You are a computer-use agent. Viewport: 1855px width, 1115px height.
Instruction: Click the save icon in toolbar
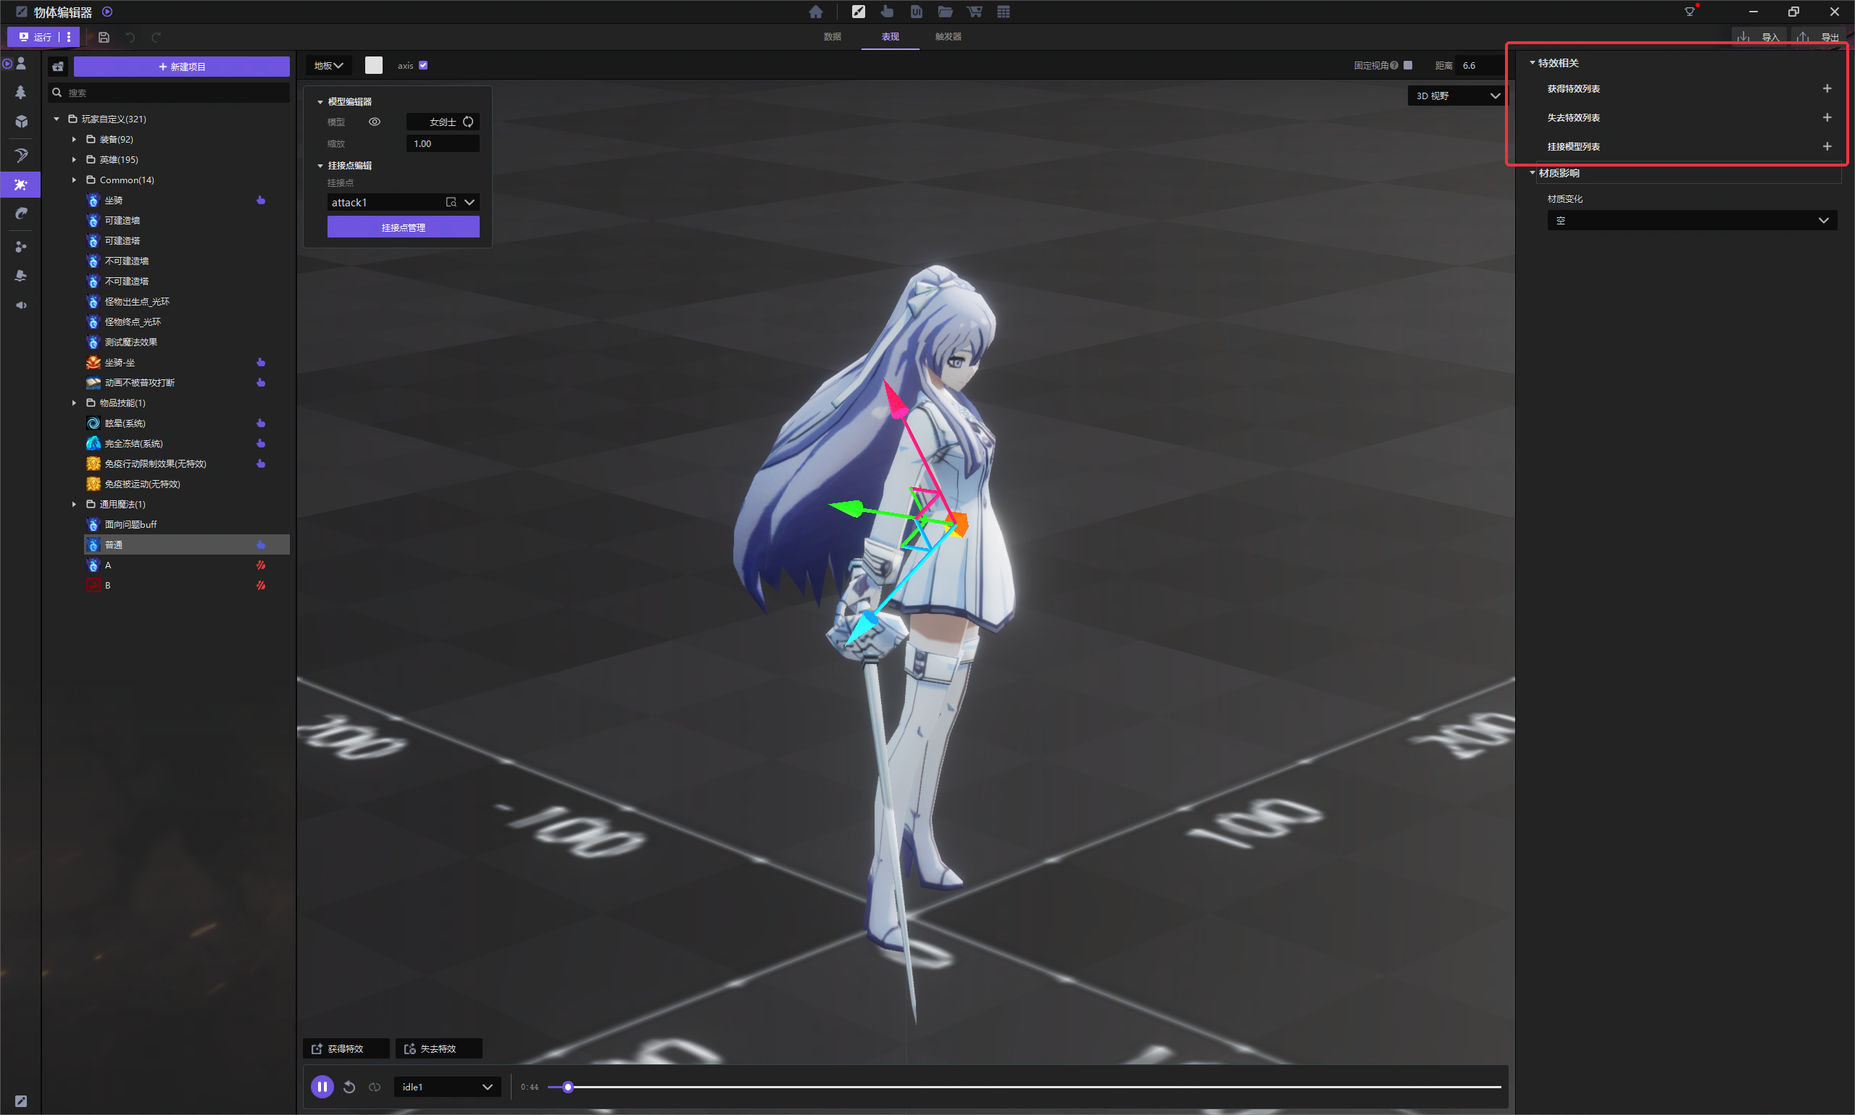[104, 37]
